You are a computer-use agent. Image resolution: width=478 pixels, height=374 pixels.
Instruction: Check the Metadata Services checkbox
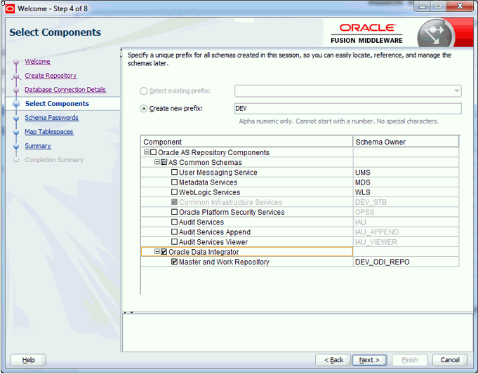[x=174, y=182]
